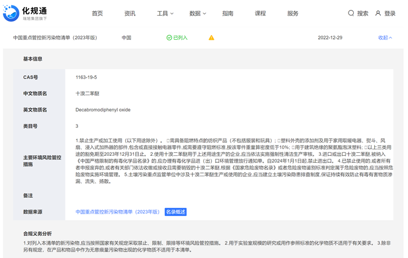This screenshot has height=258, width=408.
Task: Click the 搜索 text link
Action: coord(363,13)
